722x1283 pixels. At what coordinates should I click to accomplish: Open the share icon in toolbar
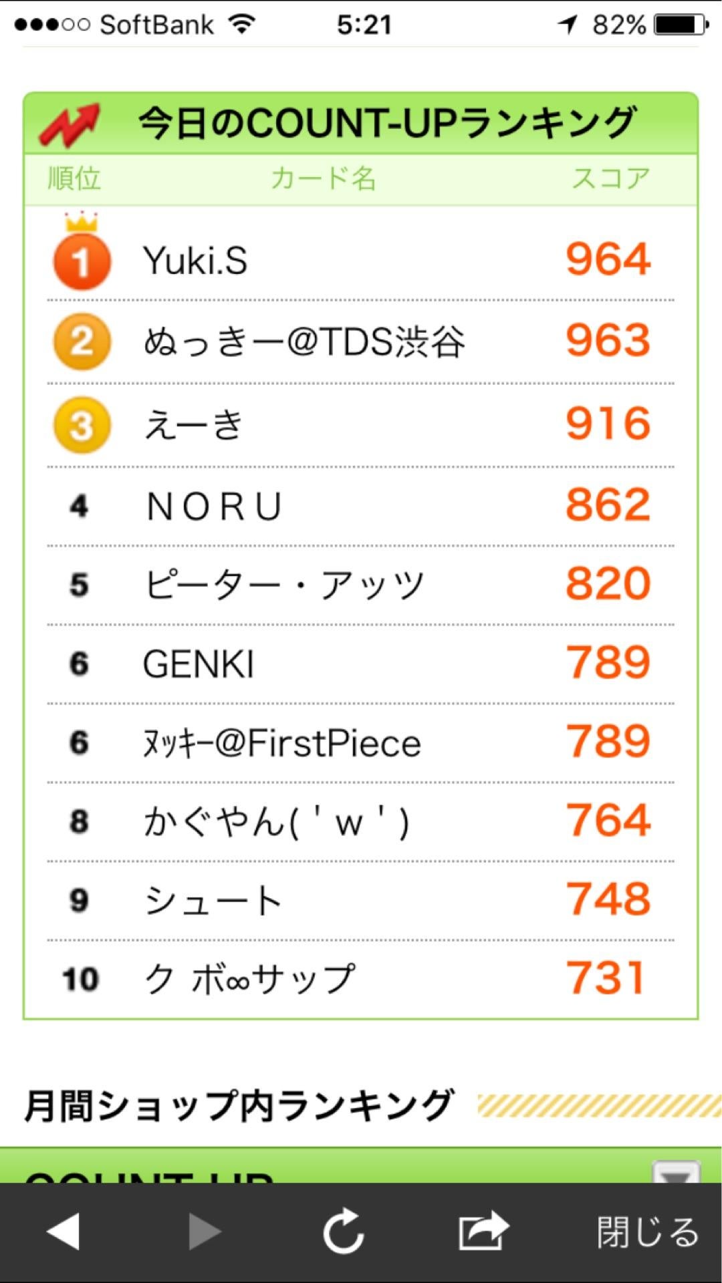pos(483,1231)
